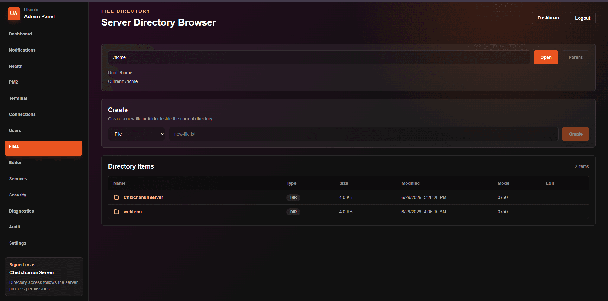Click the DIR badge for ChidchanunServer

click(293, 198)
